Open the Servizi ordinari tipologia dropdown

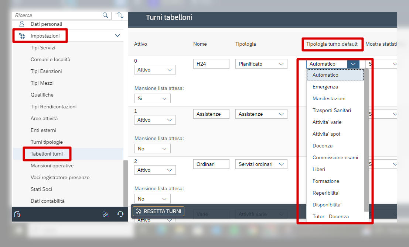tap(261, 164)
